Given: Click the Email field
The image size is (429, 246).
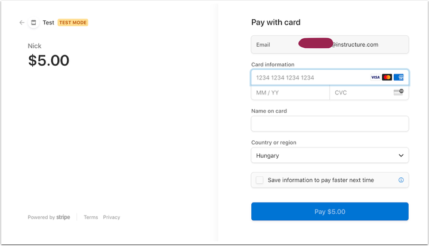Looking at the screenshot, I should 330,44.
